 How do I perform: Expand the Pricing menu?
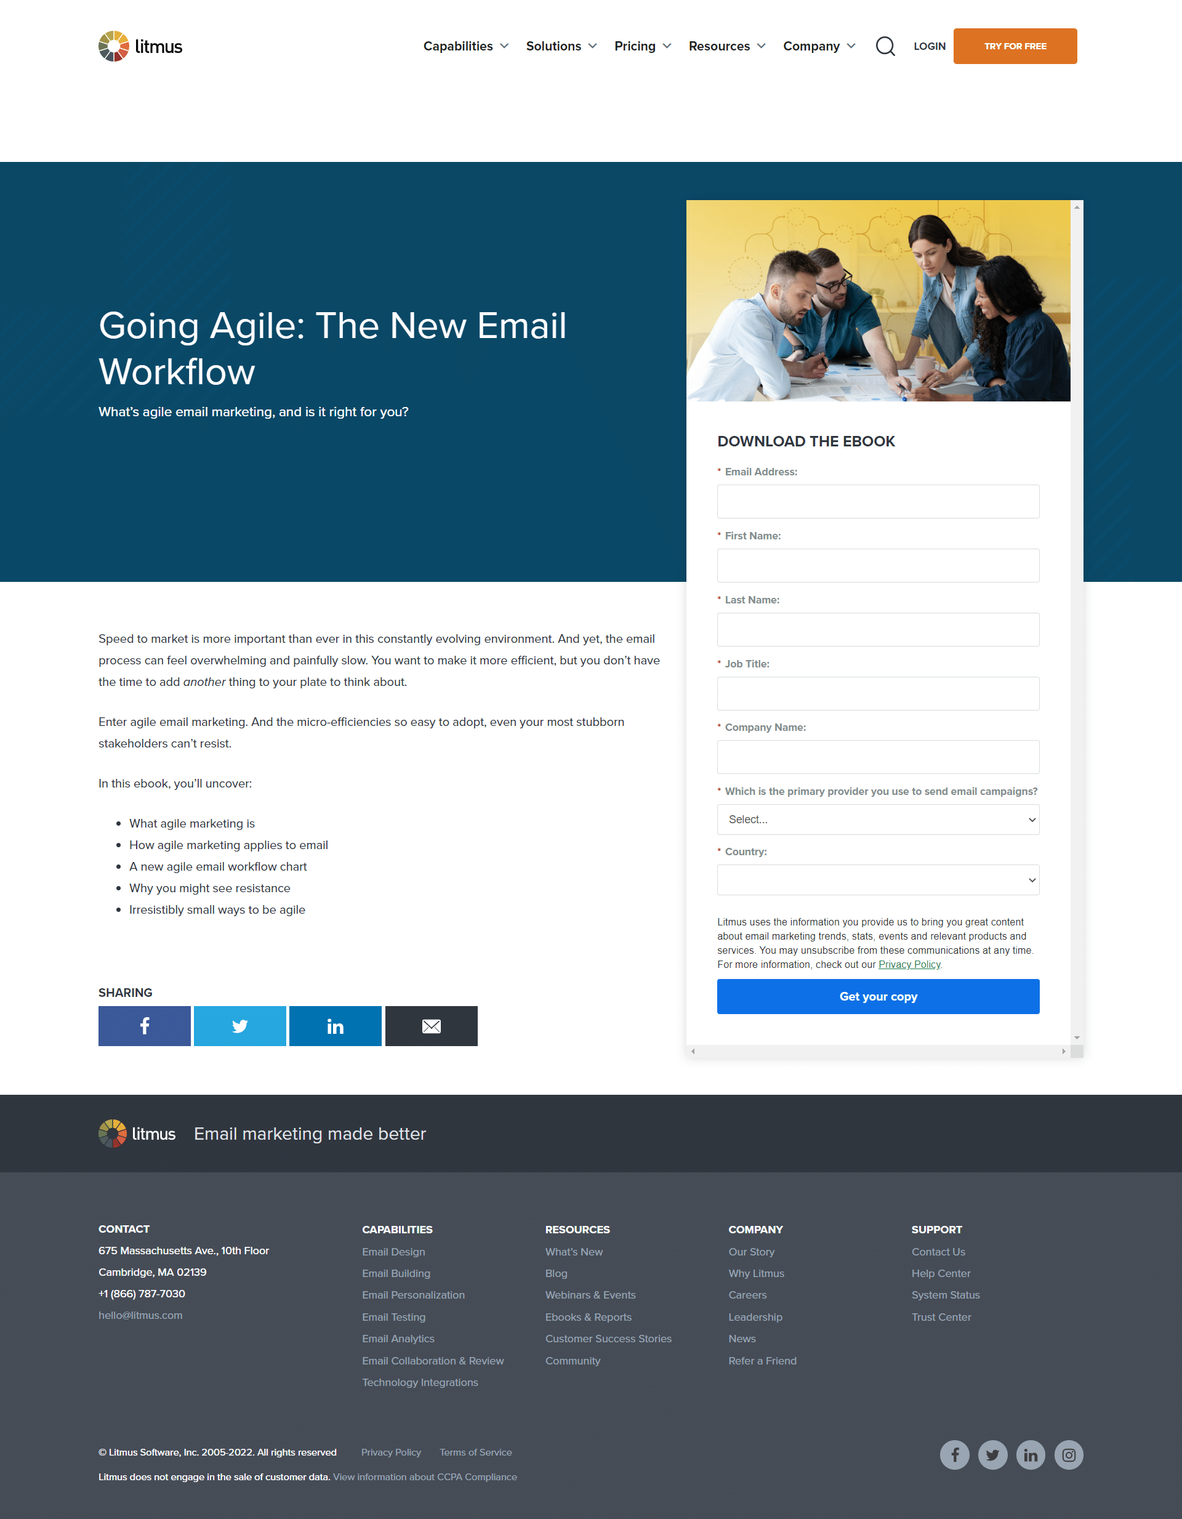(643, 46)
